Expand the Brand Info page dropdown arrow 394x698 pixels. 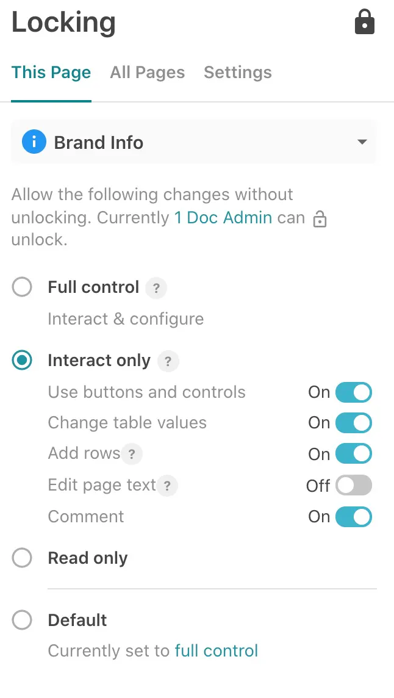tap(362, 142)
